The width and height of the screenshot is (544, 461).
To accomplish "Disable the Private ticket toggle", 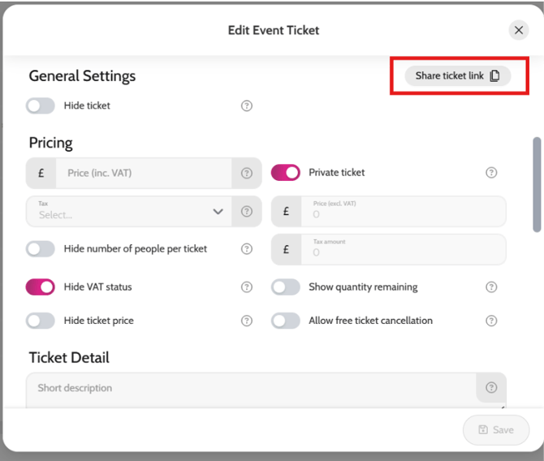I will tap(286, 173).
